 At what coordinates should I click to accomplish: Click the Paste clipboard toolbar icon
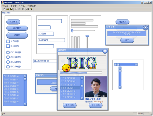(x=23, y=9)
